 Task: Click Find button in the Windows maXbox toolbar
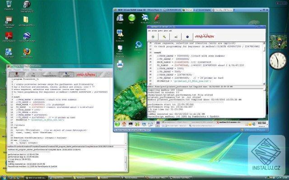click(x=33, y=74)
